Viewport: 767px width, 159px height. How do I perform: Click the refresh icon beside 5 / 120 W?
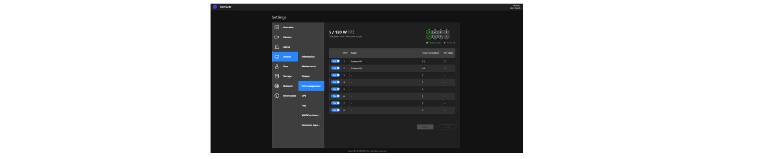[351, 32]
